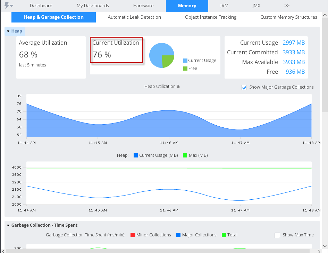Click the 76 % current utilization value

click(x=102, y=55)
